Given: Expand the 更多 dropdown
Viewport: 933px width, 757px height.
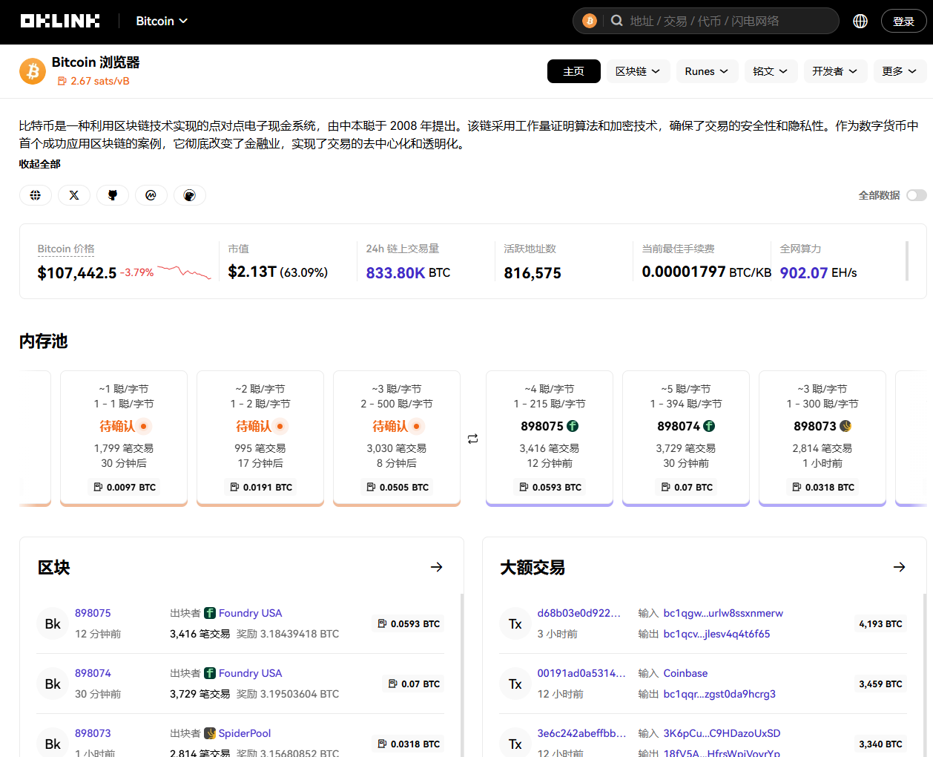Looking at the screenshot, I should click(x=899, y=71).
